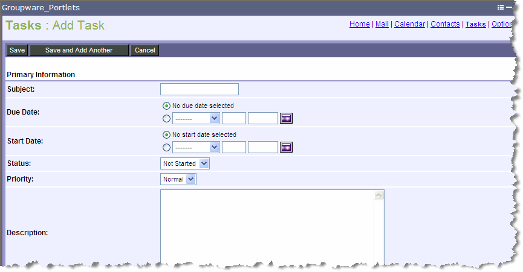Click the Description scrollbar up arrow
Screen dimensions: 523x272
(x=378, y=195)
